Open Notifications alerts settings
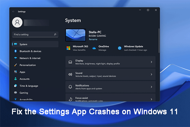190x127 pixels. click(x=111, y=87)
